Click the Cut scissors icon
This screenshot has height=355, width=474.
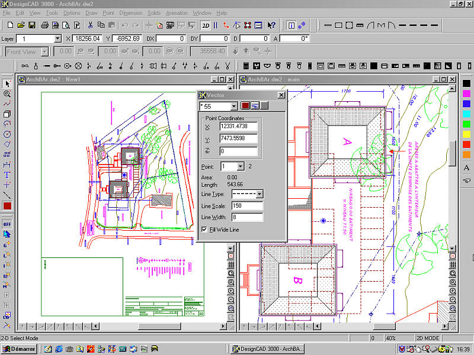coord(90,25)
